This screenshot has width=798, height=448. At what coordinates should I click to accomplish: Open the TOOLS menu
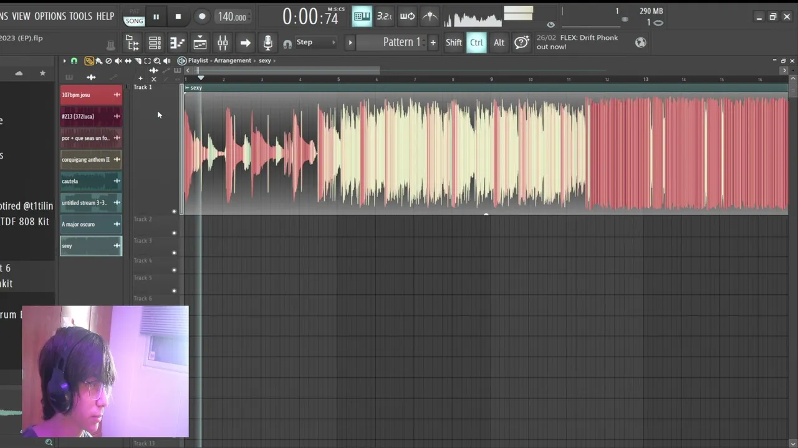click(x=81, y=16)
